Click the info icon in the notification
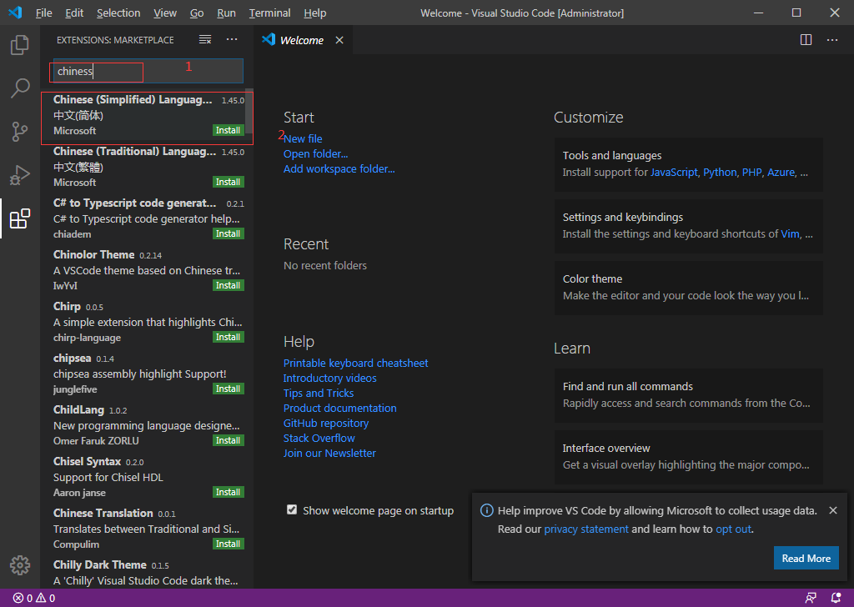 click(x=486, y=510)
